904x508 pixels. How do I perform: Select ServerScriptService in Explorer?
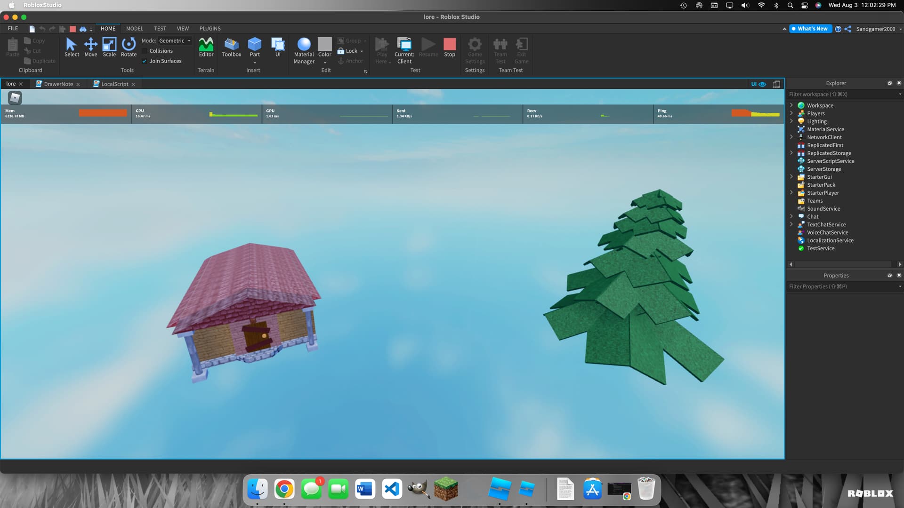pyautogui.click(x=831, y=161)
